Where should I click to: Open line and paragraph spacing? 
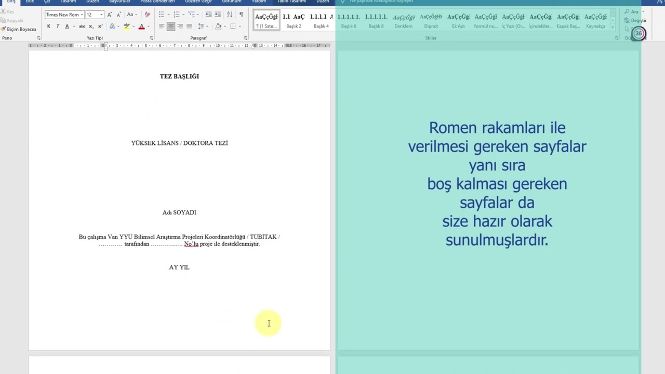point(201,26)
